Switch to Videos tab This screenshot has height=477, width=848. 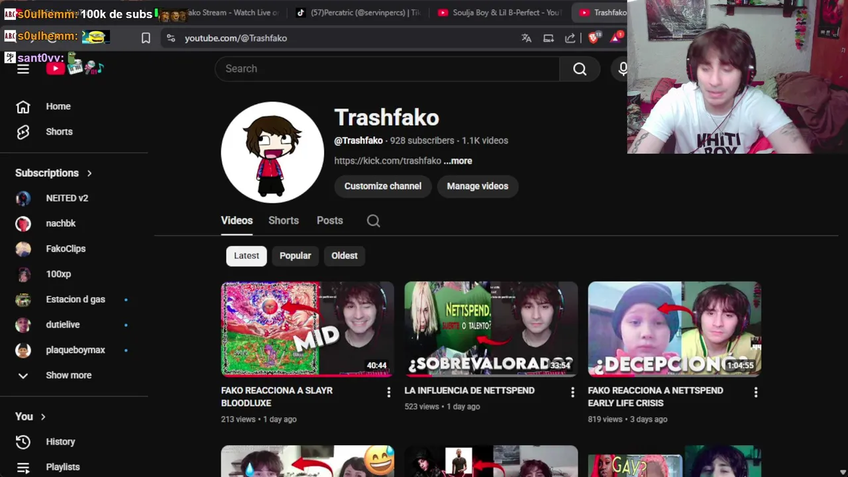point(237,221)
